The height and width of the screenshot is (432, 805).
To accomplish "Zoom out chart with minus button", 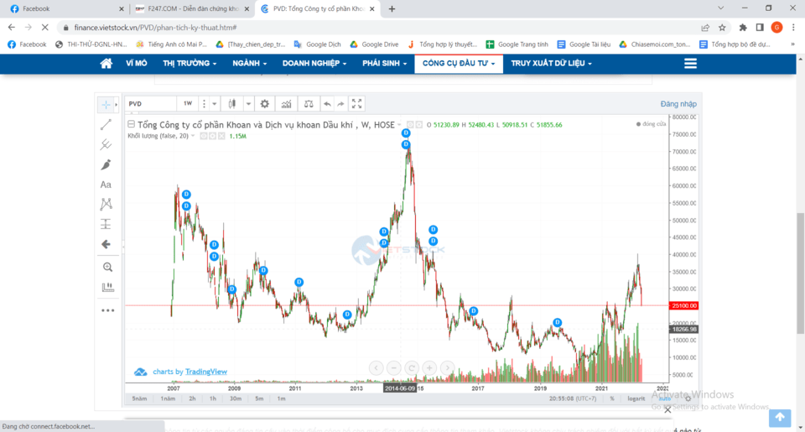I will click(394, 367).
